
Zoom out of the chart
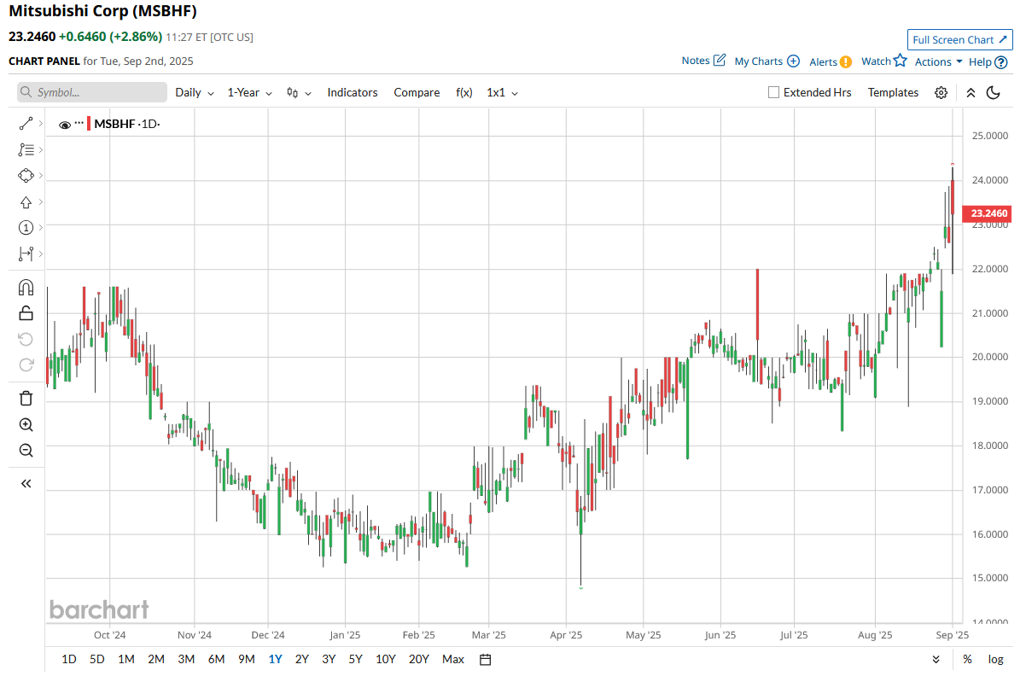(x=26, y=450)
